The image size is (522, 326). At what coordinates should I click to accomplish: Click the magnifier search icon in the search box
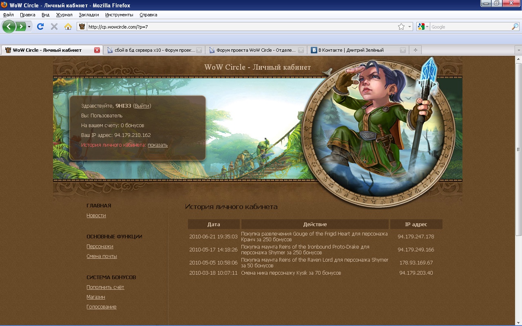point(515,26)
